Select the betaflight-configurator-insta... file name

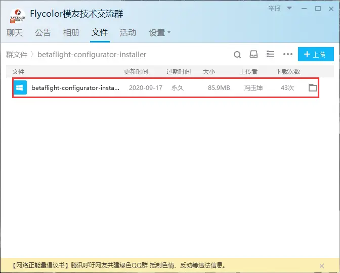point(75,88)
